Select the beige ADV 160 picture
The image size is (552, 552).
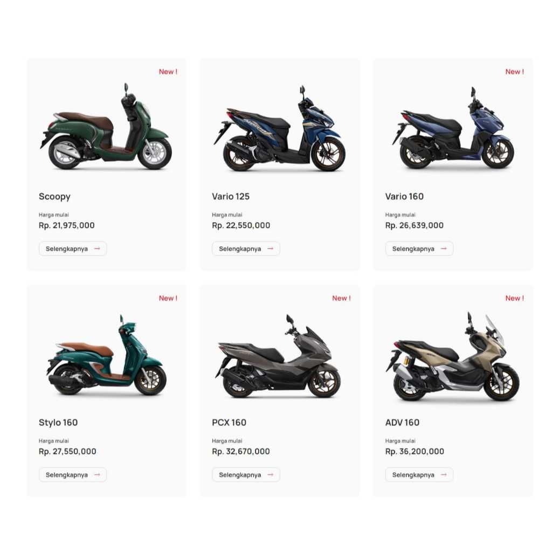pyautogui.click(x=452, y=356)
